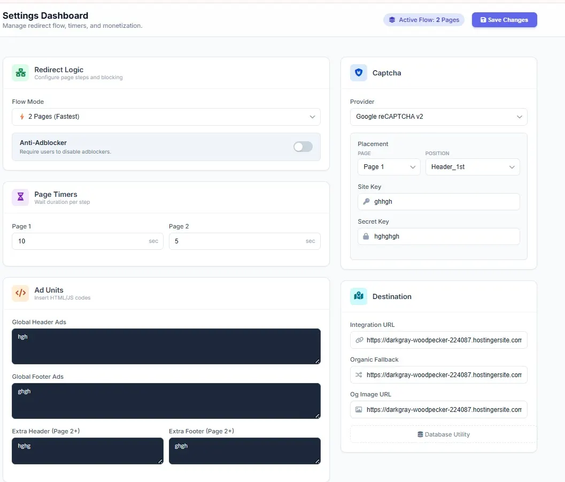The image size is (565, 482).
Task: Click into the Site Key field
Action: 438,202
